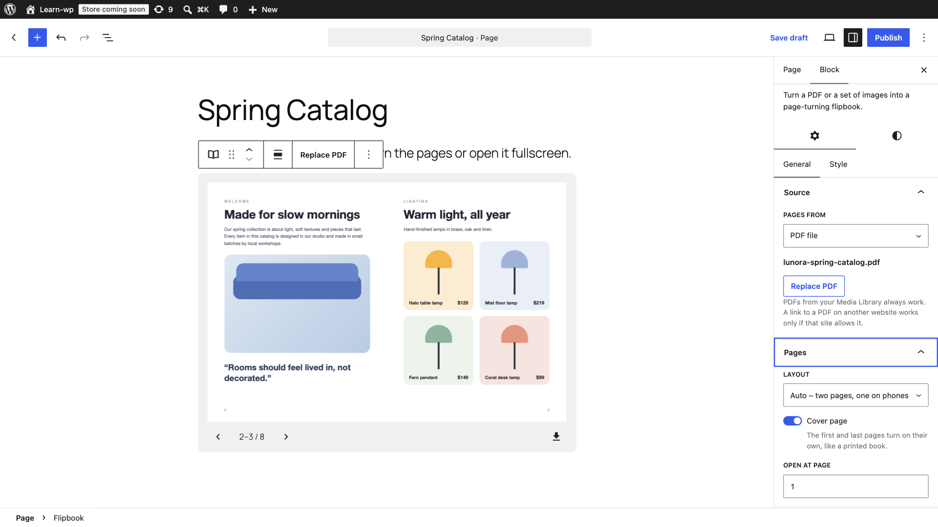938x527 pixels.
Task: Add New content from admin bar
Action: [x=263, y=9]
